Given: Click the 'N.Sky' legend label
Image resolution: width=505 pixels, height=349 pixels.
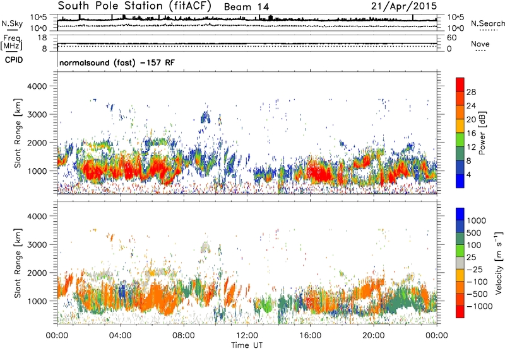Looking at the screenshot, I should click(12, 23).
